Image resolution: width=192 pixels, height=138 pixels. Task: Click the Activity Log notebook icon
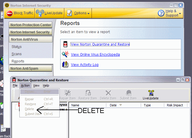click(x=65, y=64)
